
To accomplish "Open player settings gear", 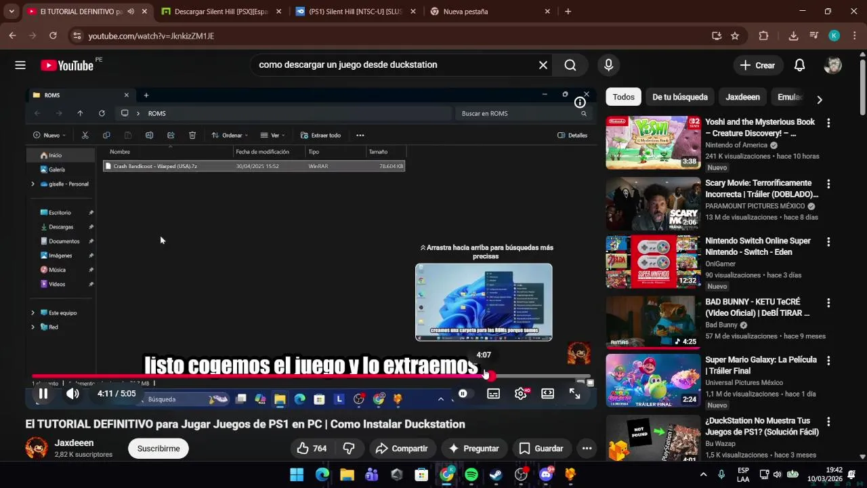I will (520, 393).
